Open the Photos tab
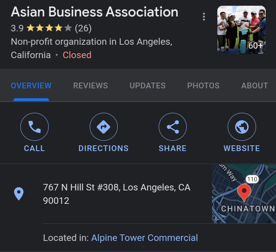Viewport: 276px width, 252px height. click(x=203, y=86)
